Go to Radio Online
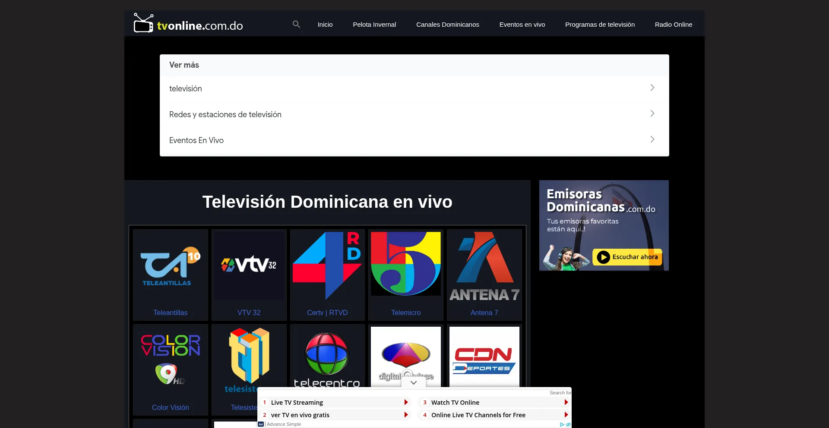Screen dimensions: 829x428 click(673, 25)
